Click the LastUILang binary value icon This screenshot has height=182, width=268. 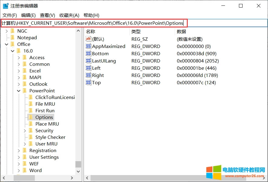[88, 61]
